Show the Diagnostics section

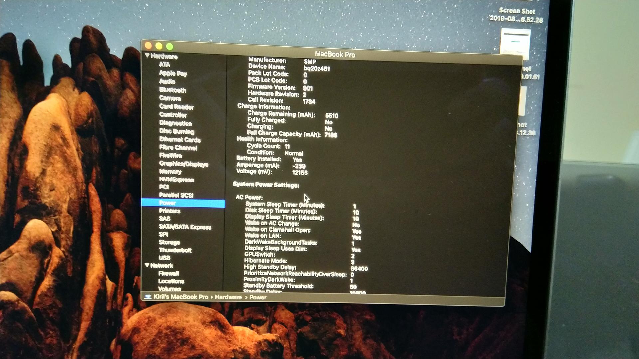pyautogui.click(x=175, y=123)
